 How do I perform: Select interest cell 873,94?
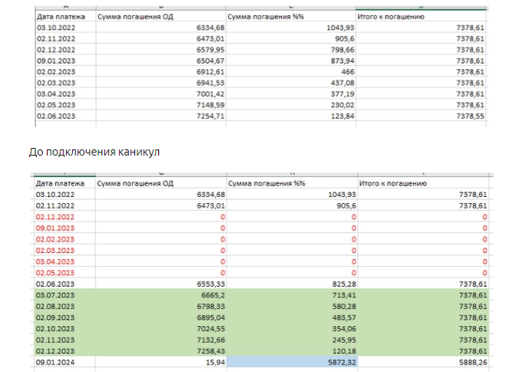pos(291,61)
